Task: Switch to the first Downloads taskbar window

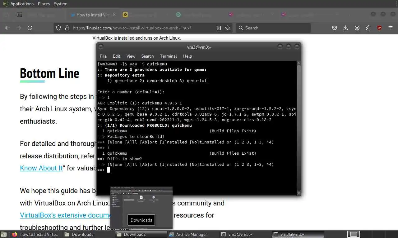Action: [x=88, y=234]
